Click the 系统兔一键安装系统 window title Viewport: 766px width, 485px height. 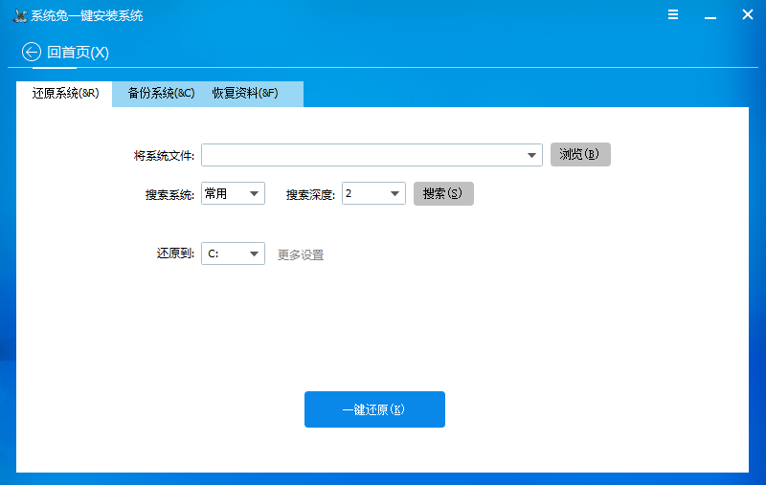point(86,16)
